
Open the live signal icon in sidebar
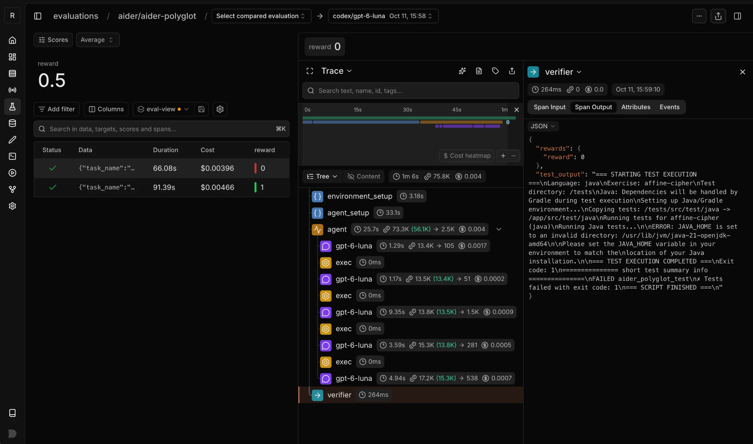[12, 90]
